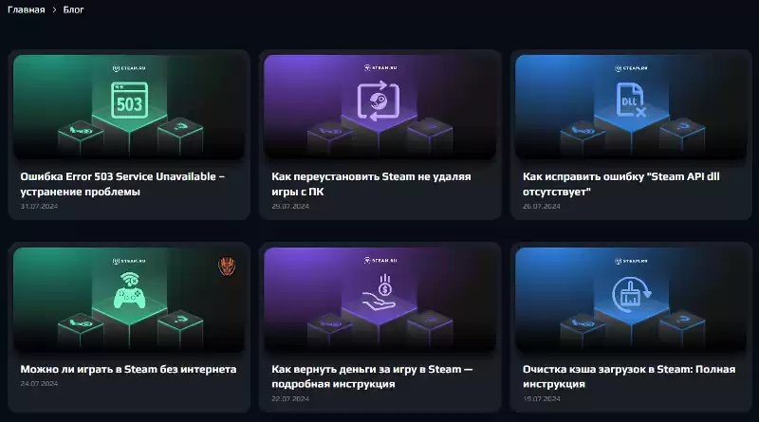
Task: Open article Как вернуть деньги за игру
Action: point(372,376)
